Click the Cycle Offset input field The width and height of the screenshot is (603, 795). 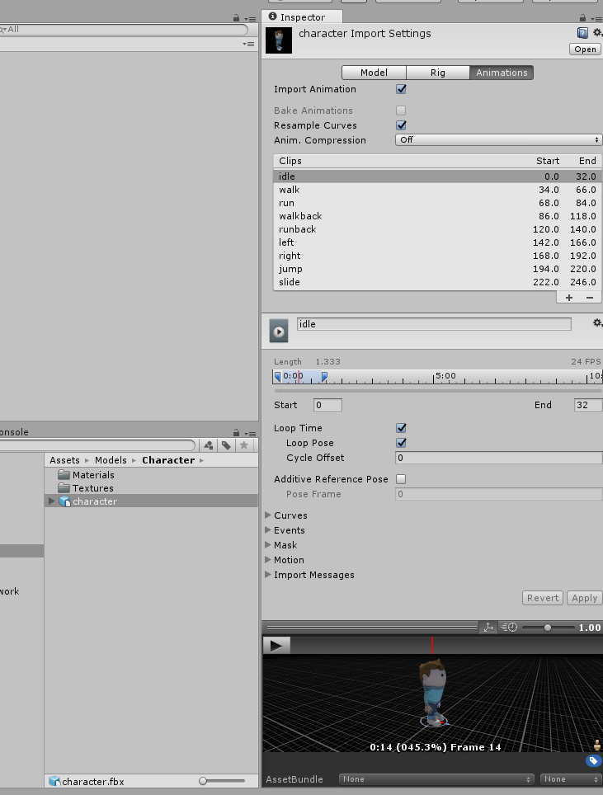pos(498,458)
